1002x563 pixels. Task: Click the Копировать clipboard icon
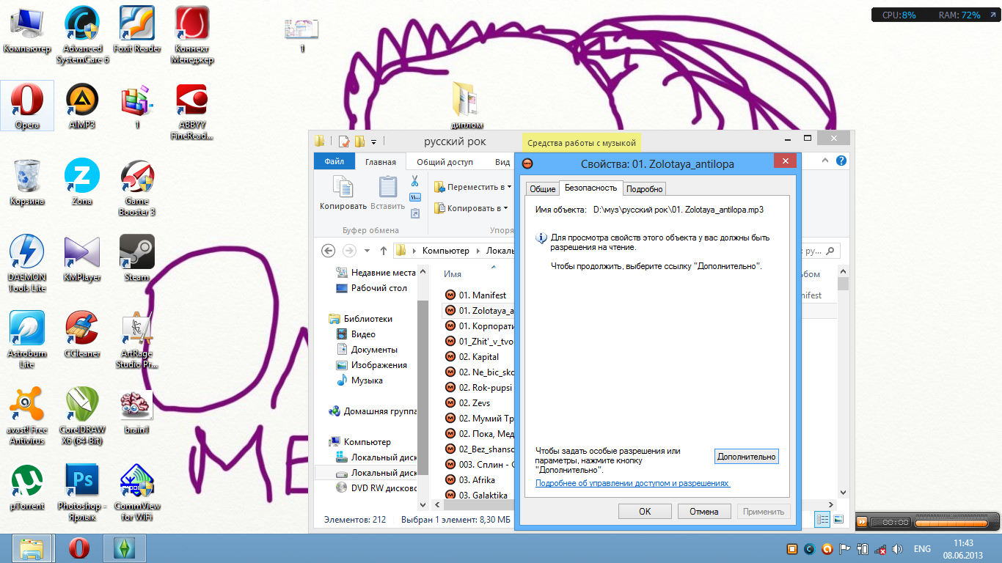(x=343, y=193)
